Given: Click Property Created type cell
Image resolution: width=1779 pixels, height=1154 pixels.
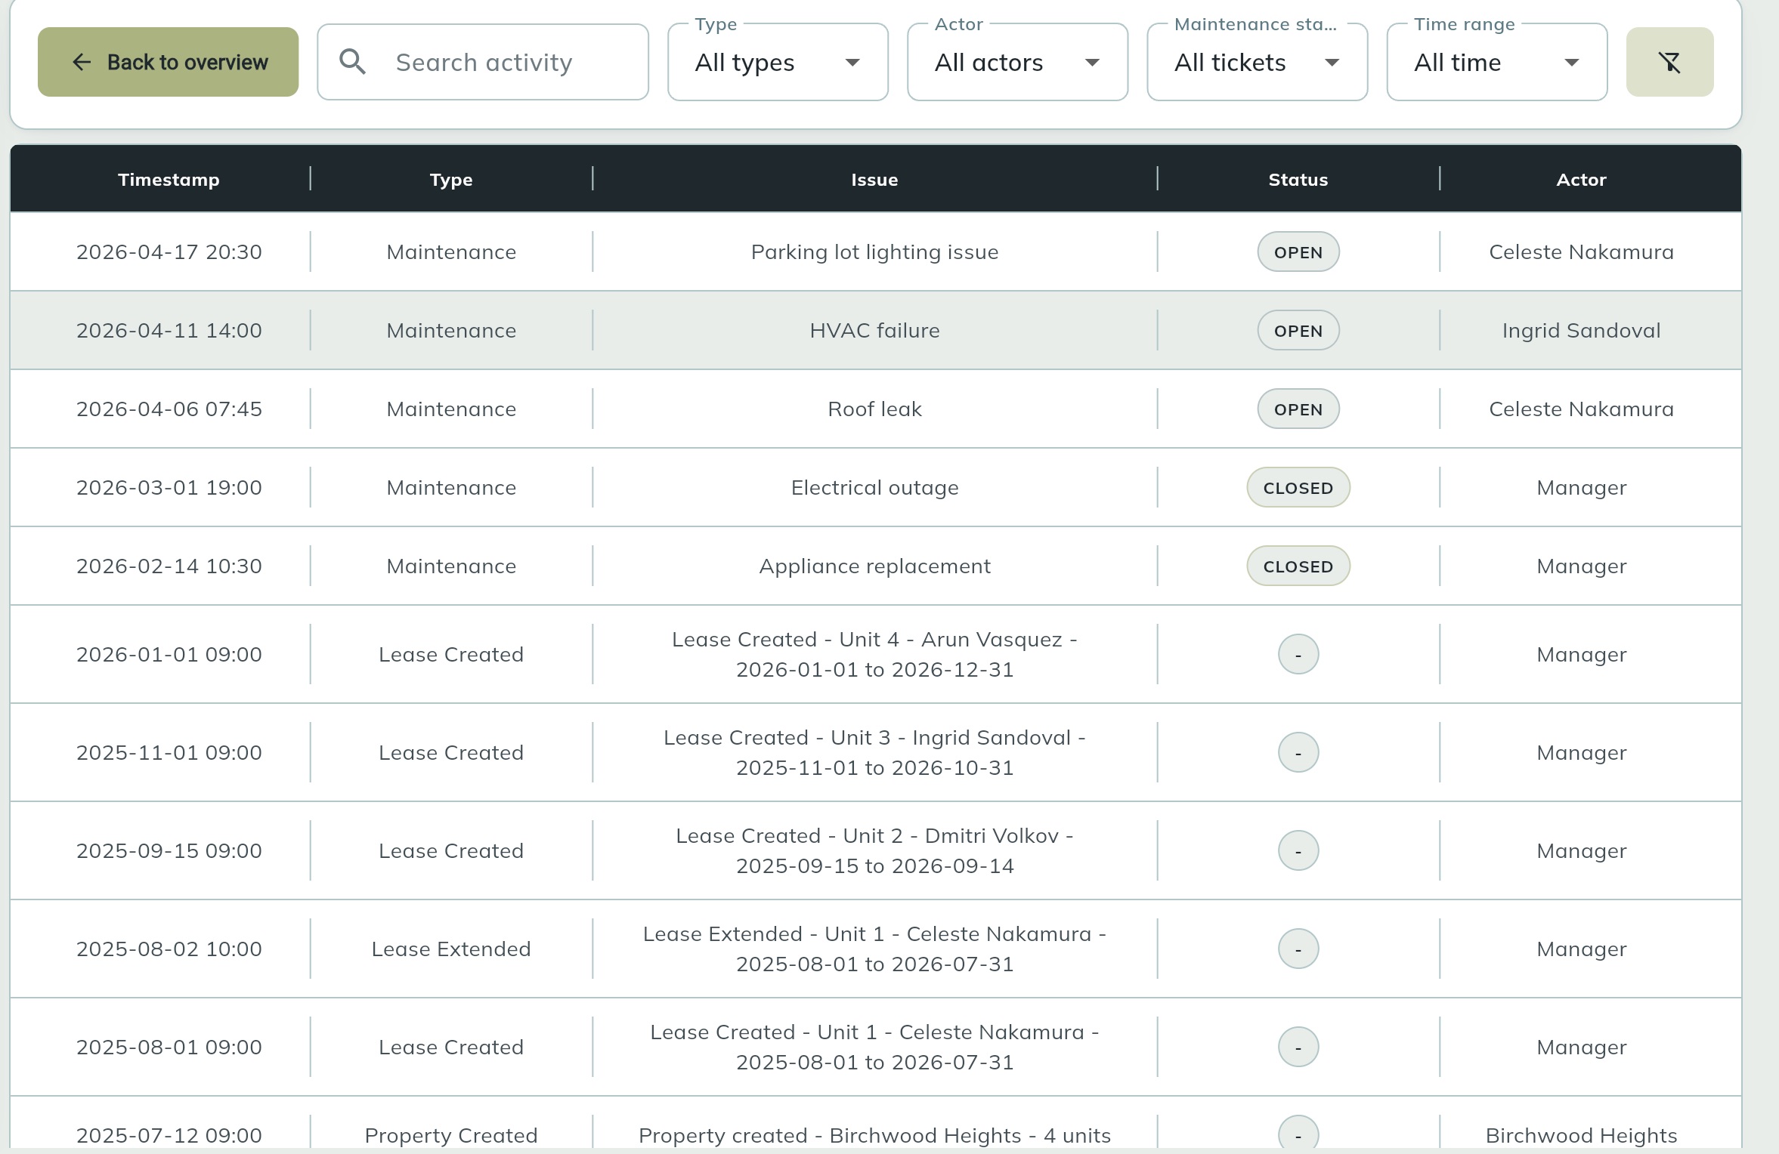Looking at the screenshot, I should pos(451,1135).
